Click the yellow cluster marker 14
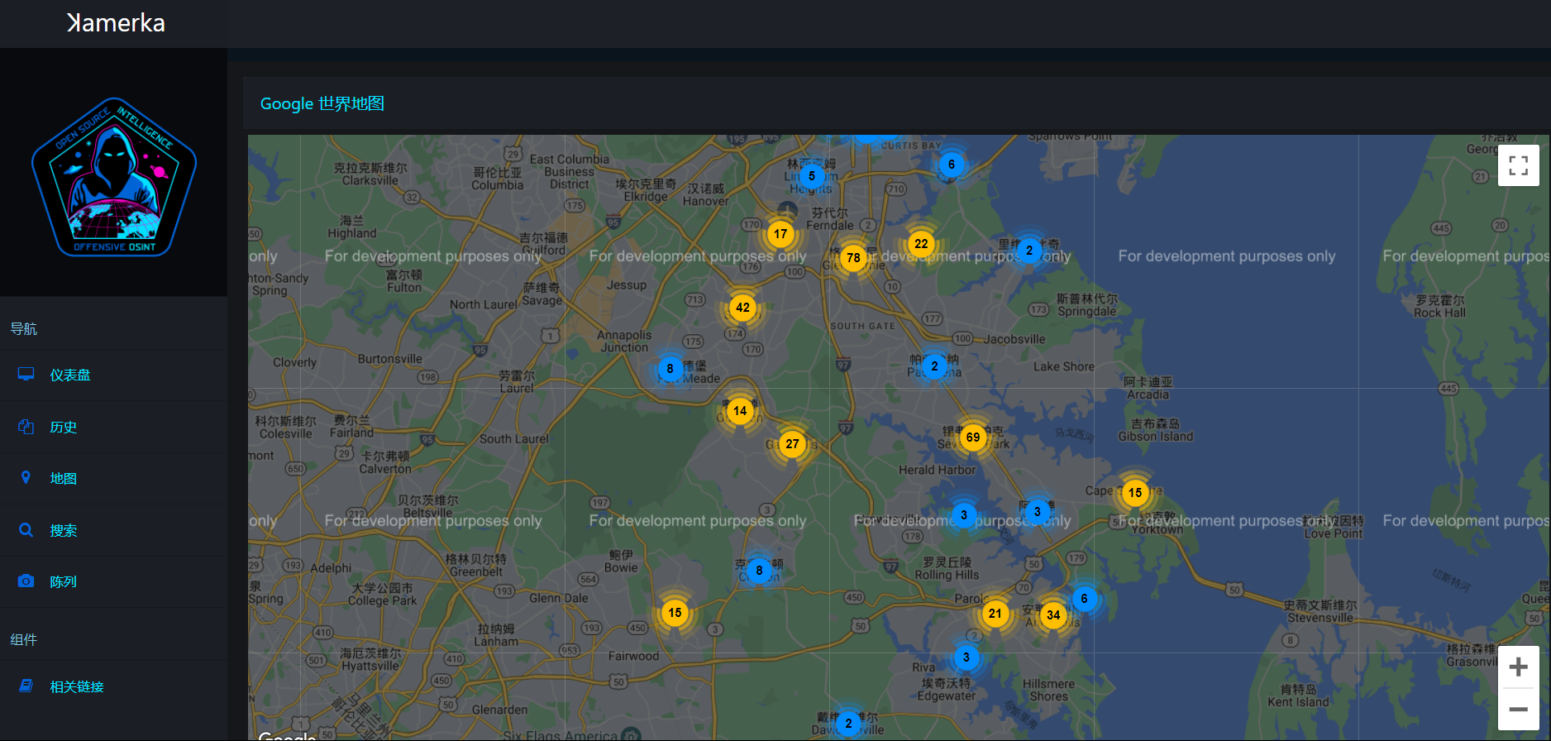The height and width of the screenshot is (741, 1551). tap(740, 411)
